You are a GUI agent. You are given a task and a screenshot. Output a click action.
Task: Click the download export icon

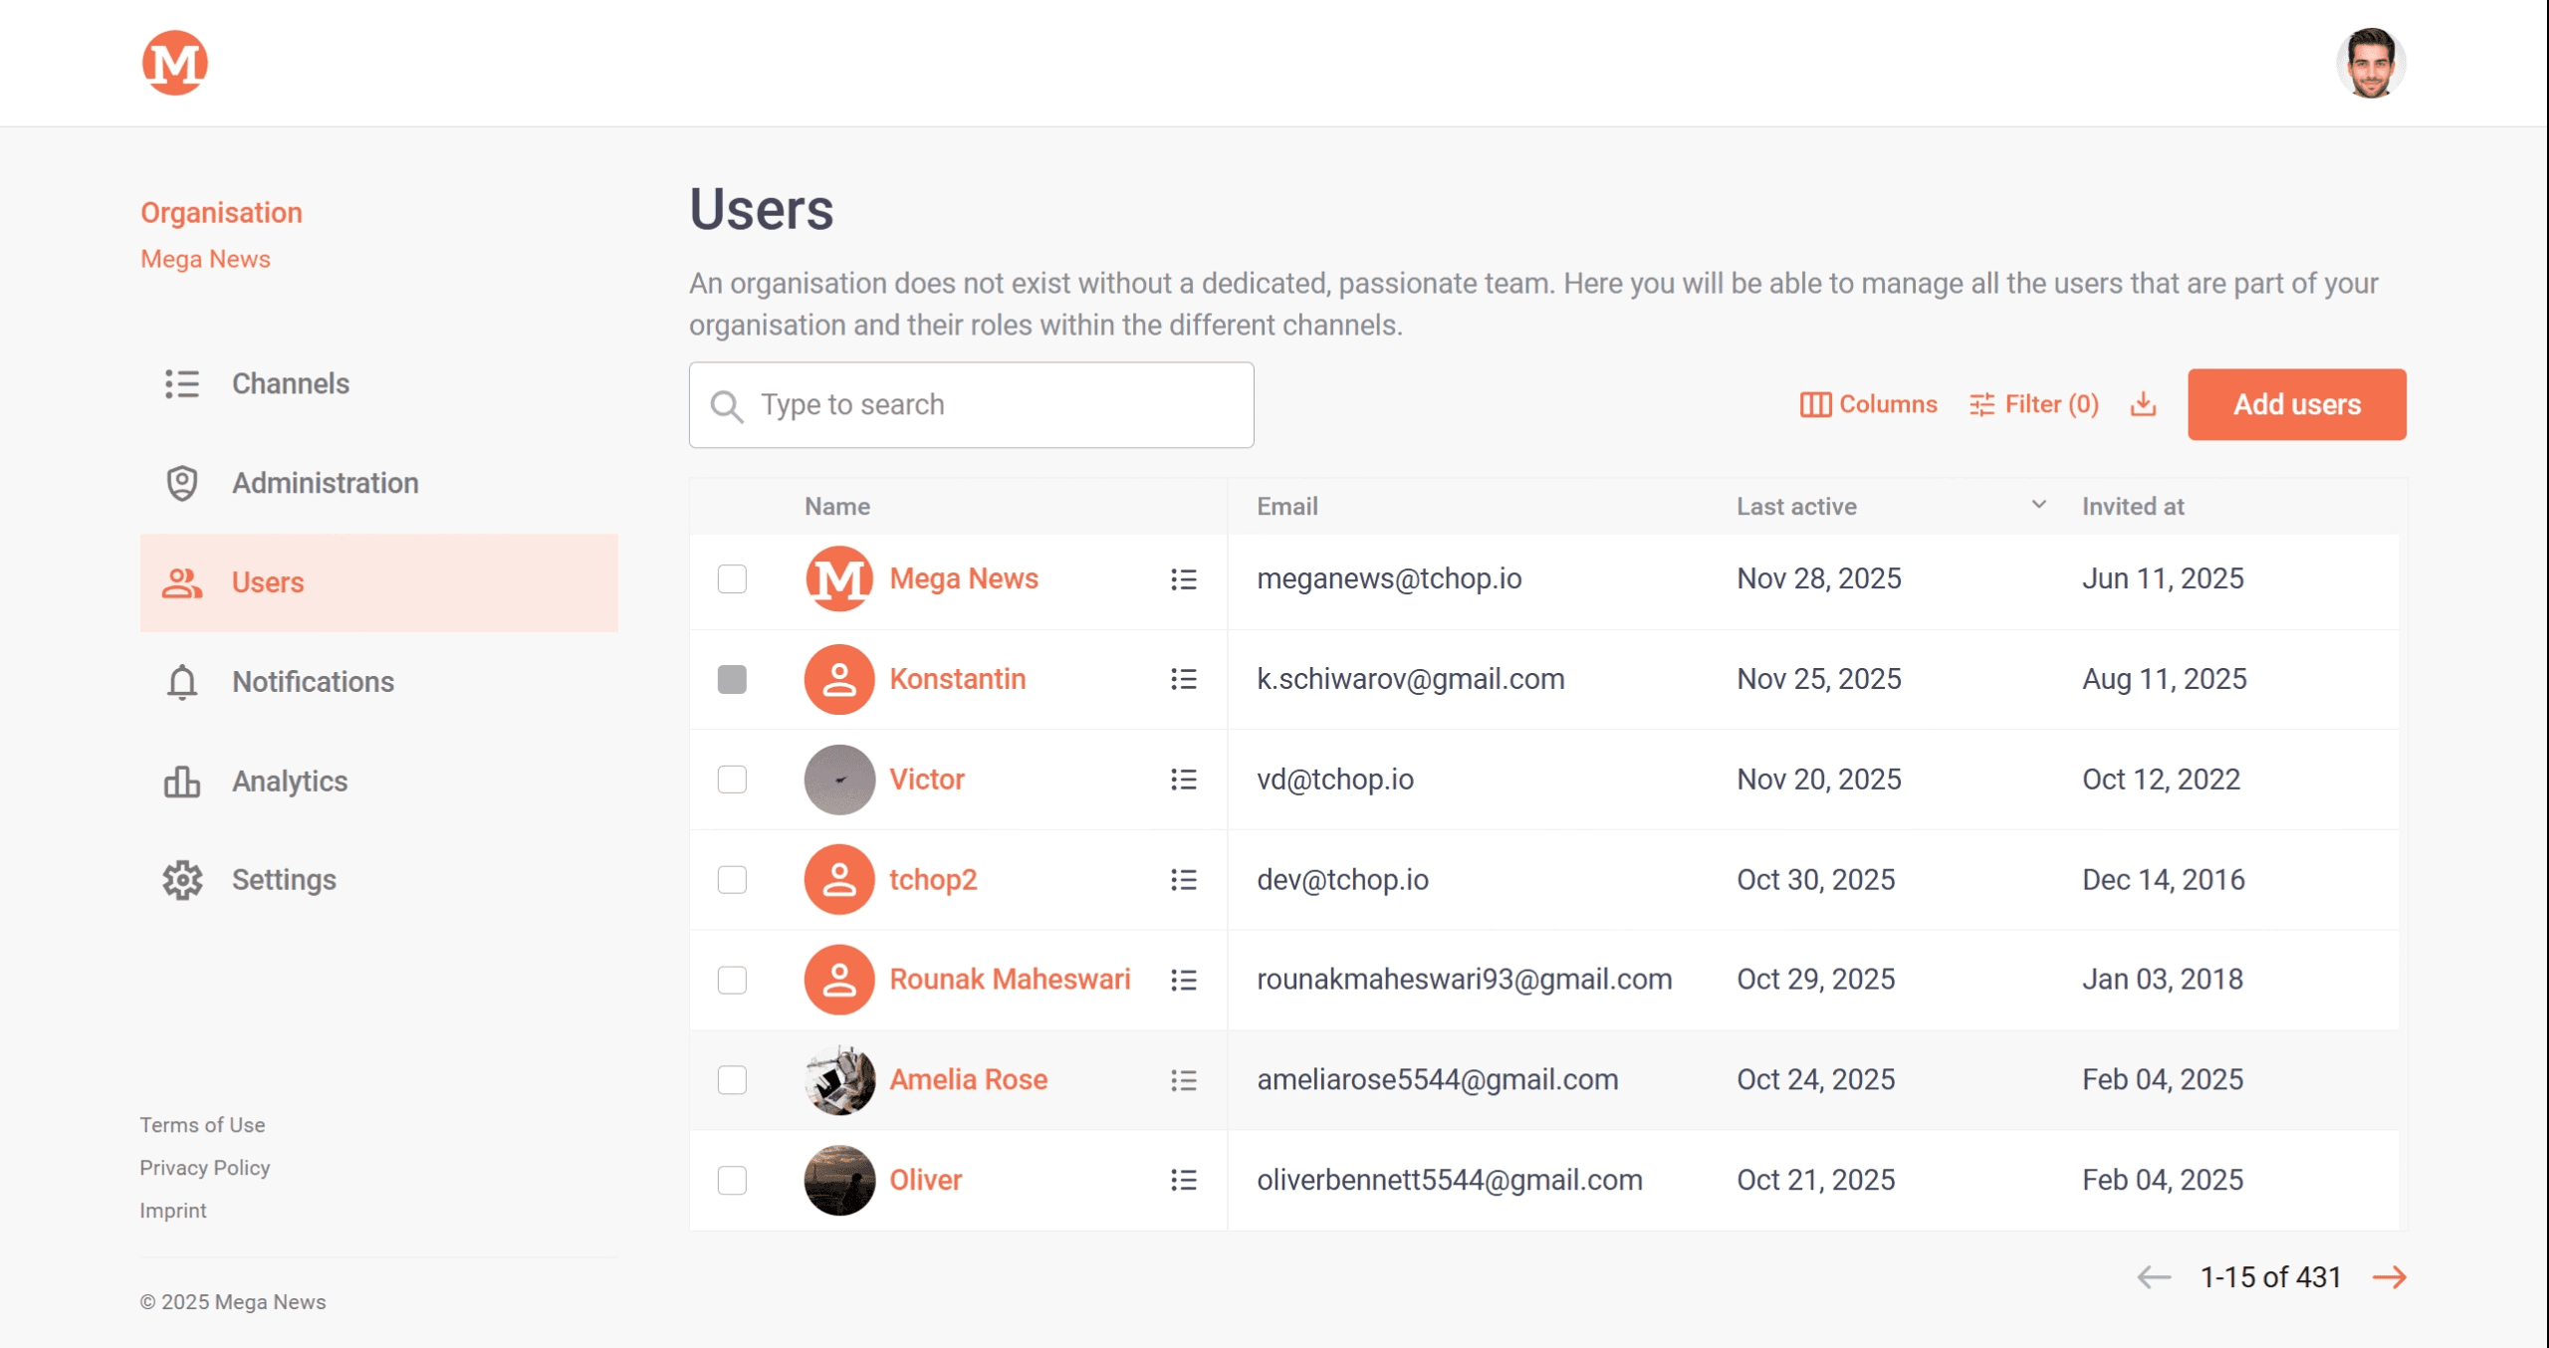[2143, 404]
